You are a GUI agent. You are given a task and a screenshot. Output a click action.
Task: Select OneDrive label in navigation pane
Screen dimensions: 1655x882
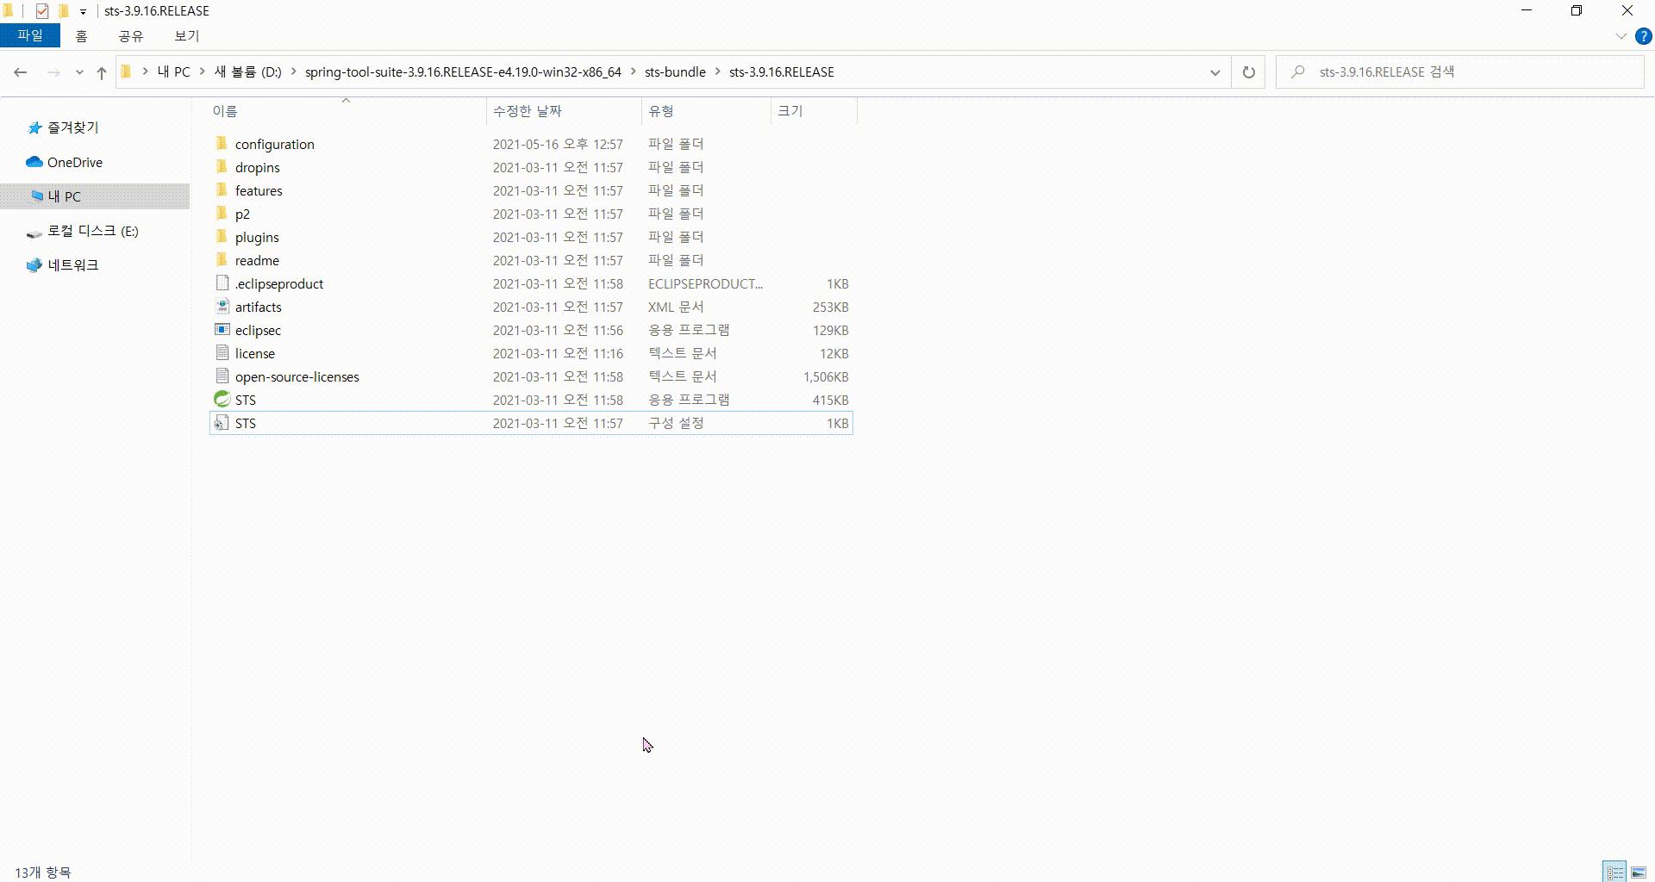(75, 162)
